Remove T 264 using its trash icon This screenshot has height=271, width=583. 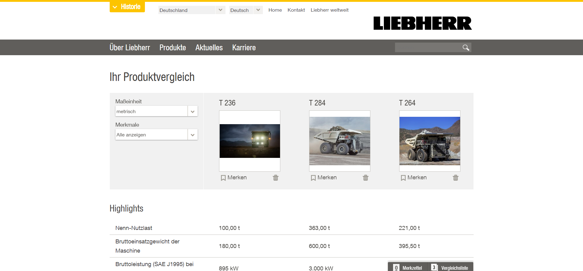[x=456, y=178]
